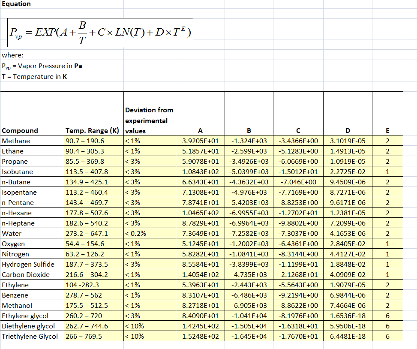Click the B value for n-Heptane
Screen dimensions: 417x349
(249, 223)
